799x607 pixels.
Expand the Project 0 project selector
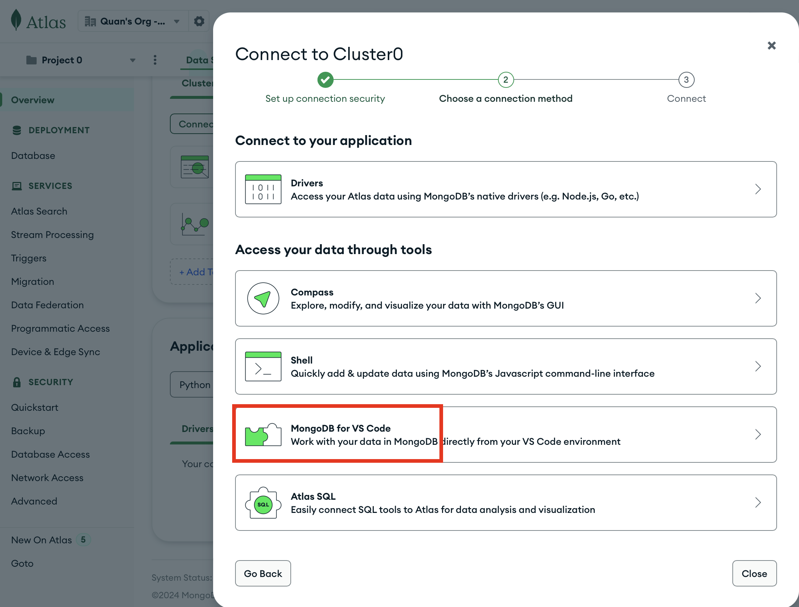81,60
